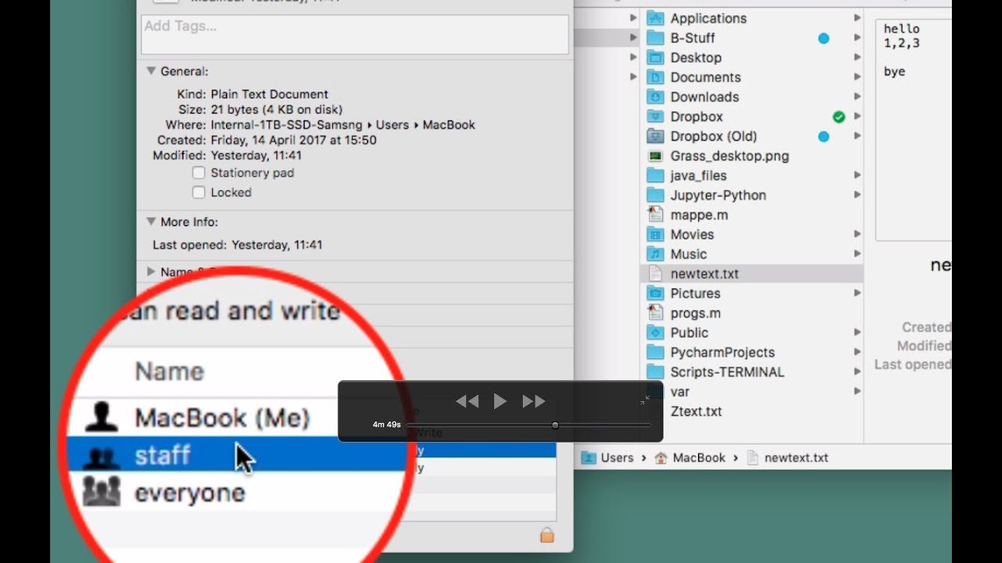The image size is (1002, 563).
Task: Click the Documents folder icon
Action: 656,77
